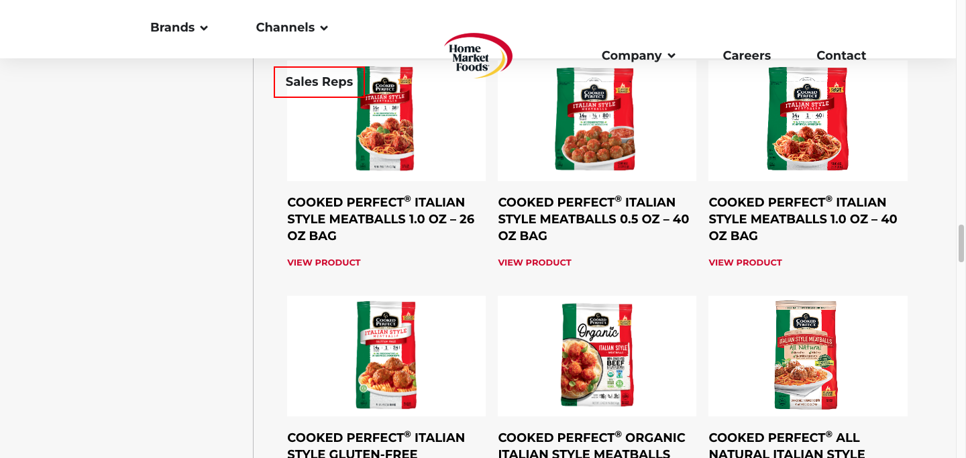
Task: View product for the 26 oz bag meatballs
Action: click(324, 263)
